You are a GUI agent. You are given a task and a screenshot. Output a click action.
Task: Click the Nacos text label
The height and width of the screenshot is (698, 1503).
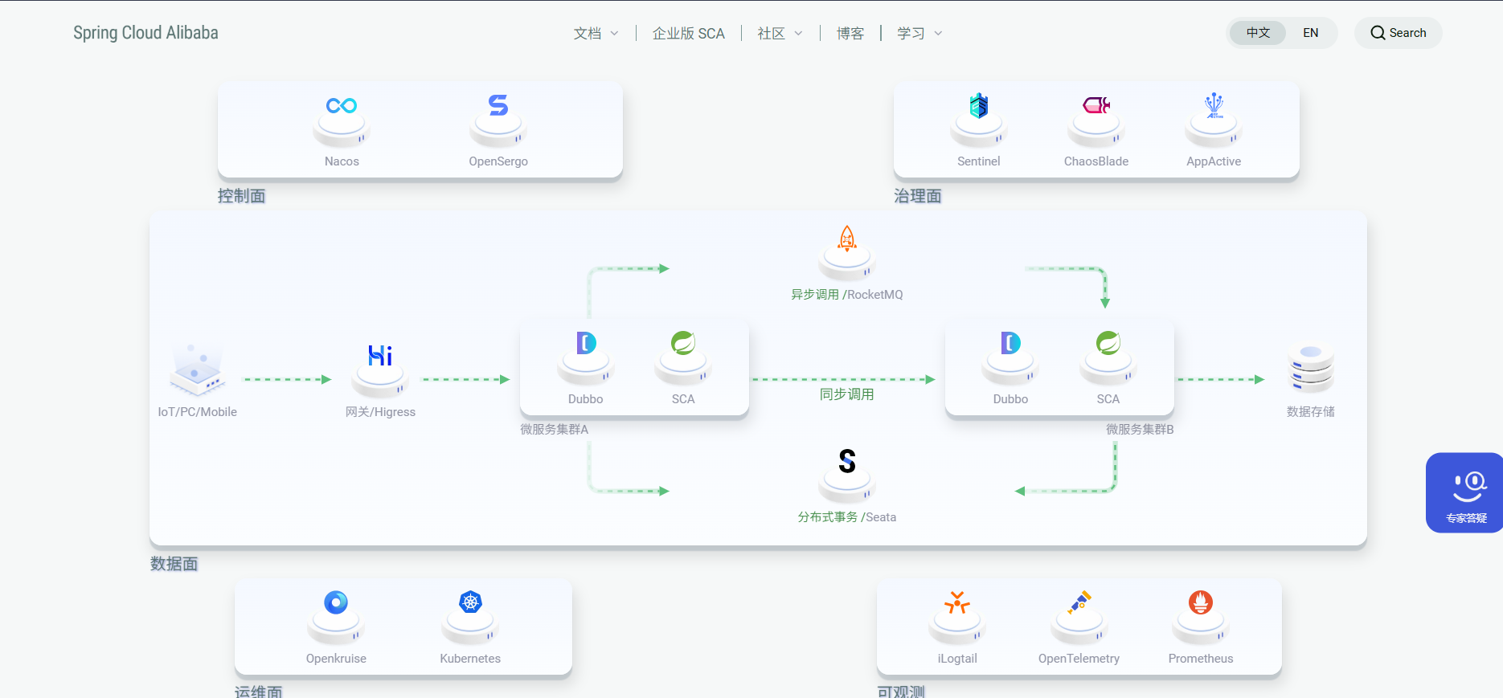click(342, 161)
